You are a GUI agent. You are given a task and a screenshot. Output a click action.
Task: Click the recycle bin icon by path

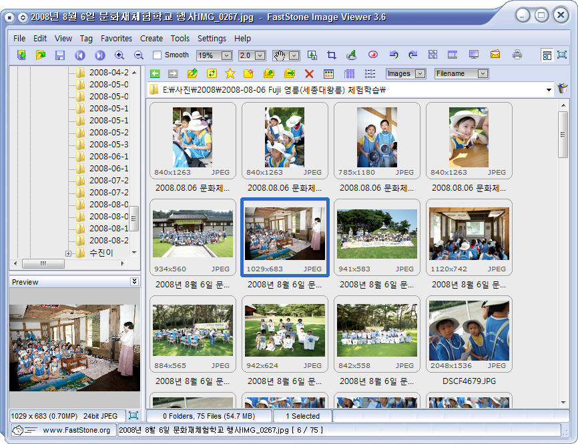point(563,89)
